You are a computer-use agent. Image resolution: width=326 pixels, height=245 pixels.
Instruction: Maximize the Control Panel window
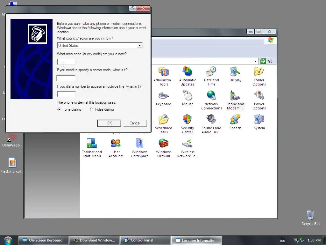tap(259, 31)
